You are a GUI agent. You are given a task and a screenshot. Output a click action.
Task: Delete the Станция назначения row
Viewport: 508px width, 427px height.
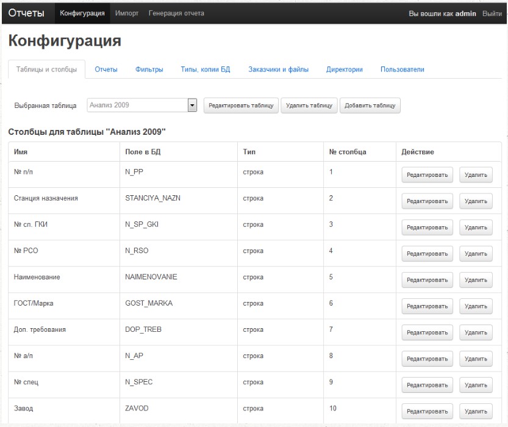tap(476, 201)
